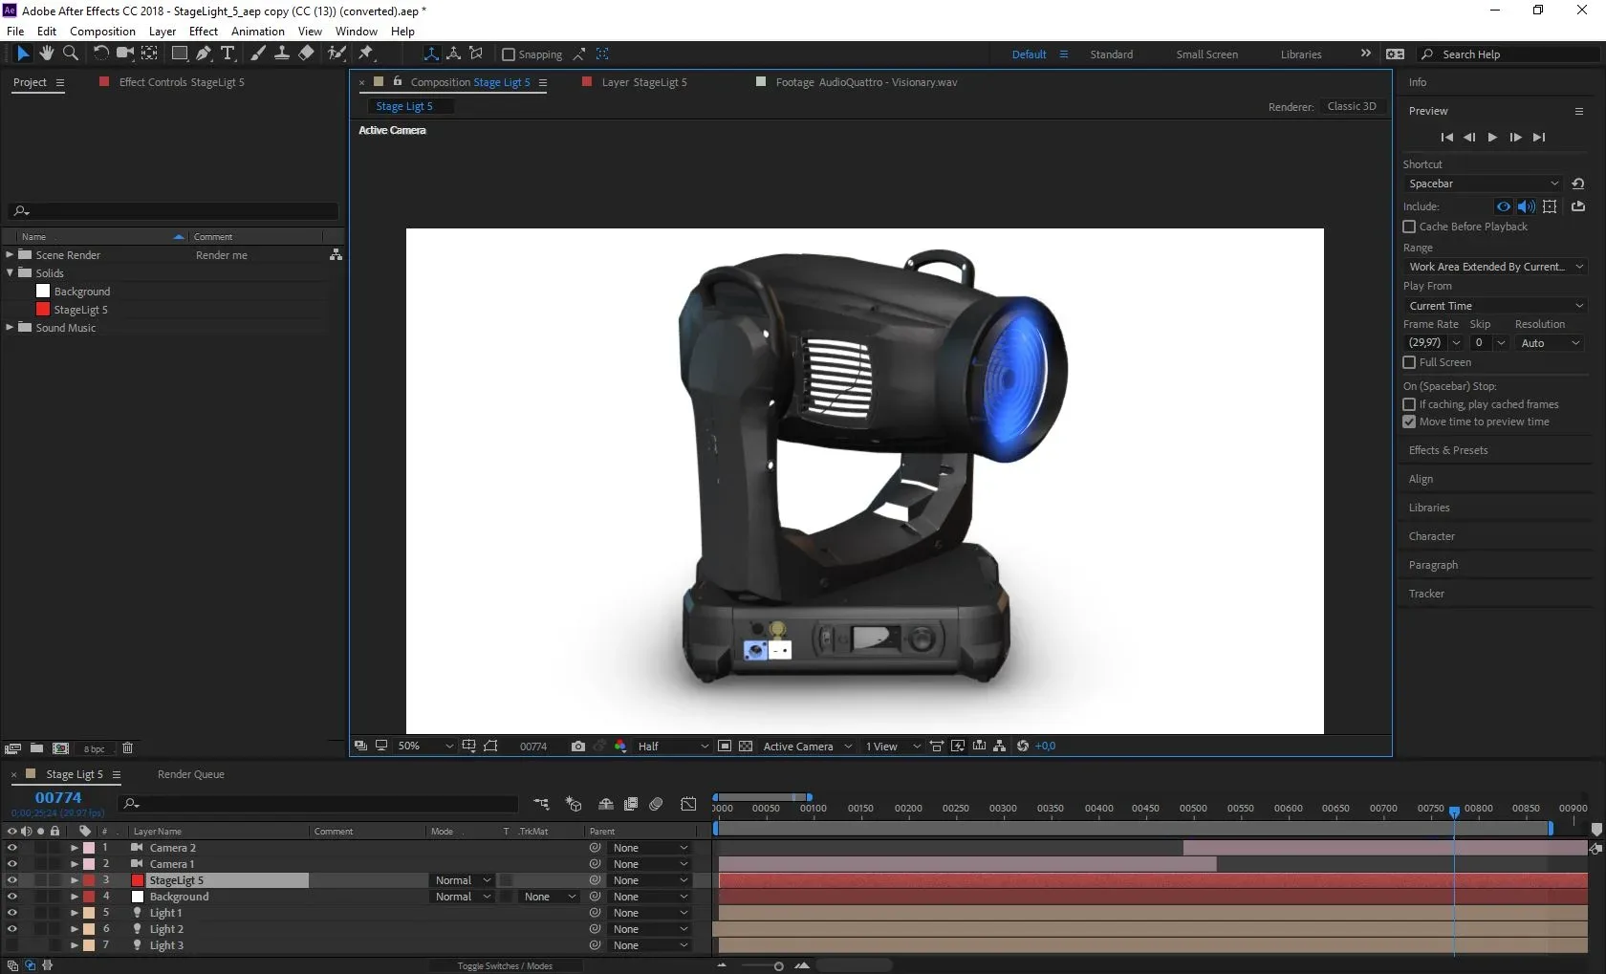Enable Cache Before Playback checkbox

(x=1409, y=227)
